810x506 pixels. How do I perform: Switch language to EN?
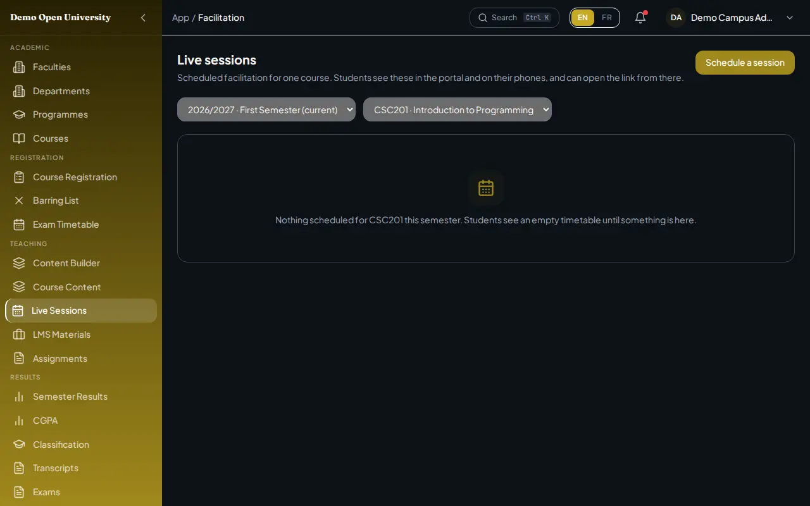point(583,18)
